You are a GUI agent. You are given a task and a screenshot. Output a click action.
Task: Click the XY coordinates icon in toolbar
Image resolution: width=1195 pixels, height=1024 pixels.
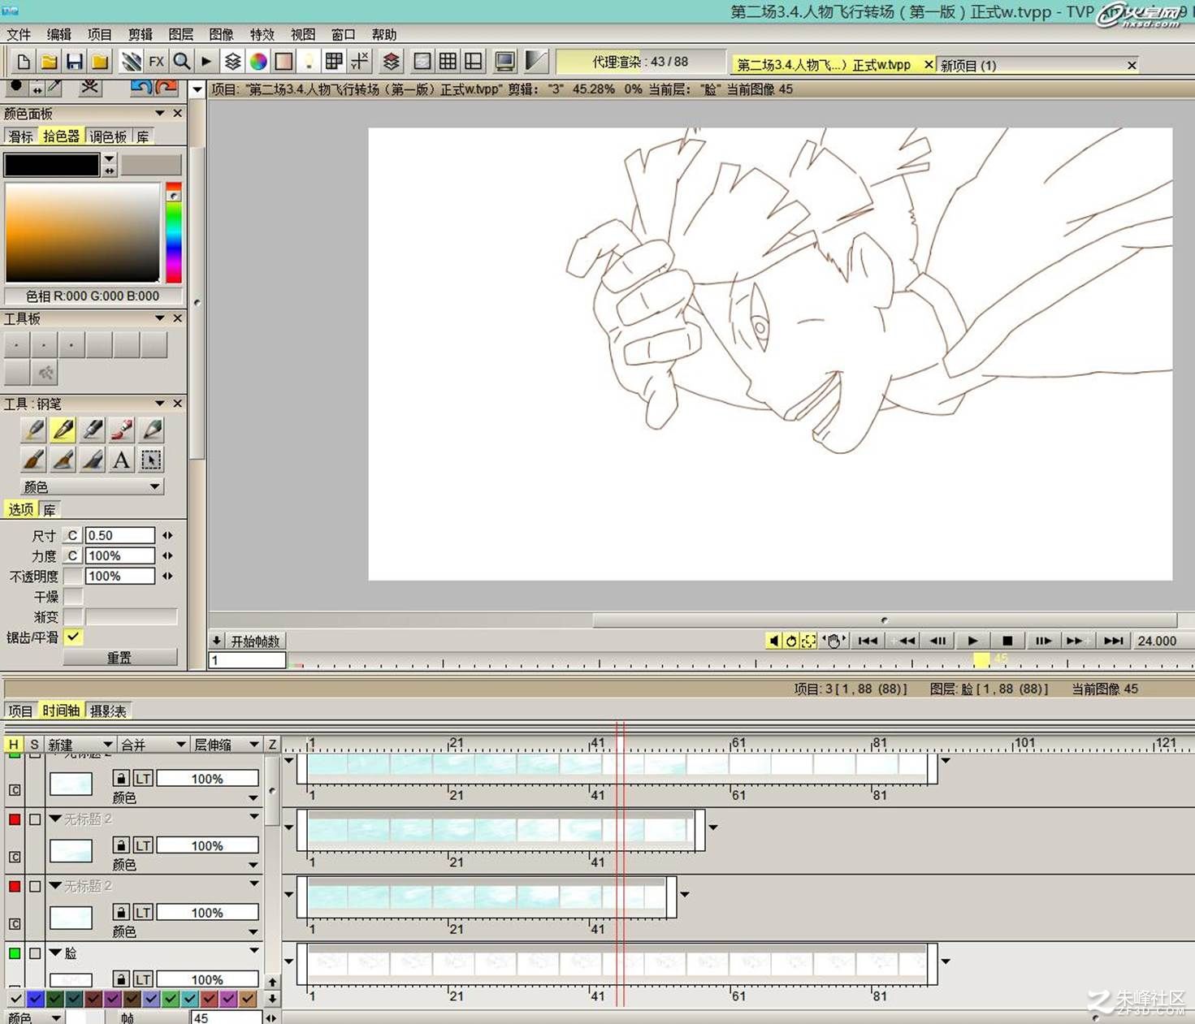point(359,62)
